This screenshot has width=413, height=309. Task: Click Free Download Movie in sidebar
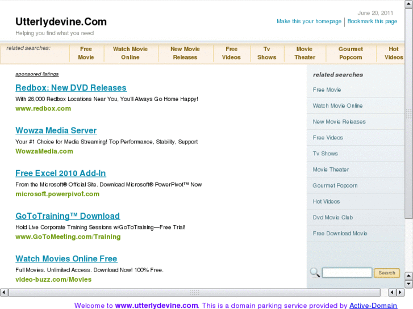pyautogui.click(x=340, y=234)
